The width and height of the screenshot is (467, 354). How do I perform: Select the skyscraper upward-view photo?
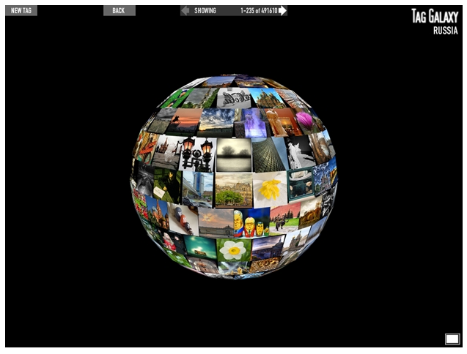(x=269, y=154)
